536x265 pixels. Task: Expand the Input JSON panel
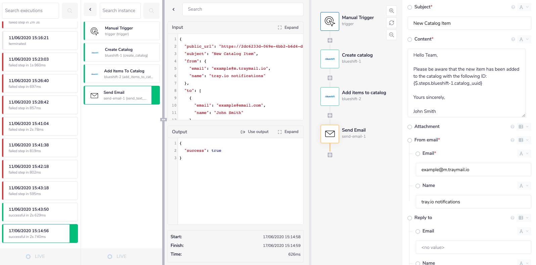(288, 27)
